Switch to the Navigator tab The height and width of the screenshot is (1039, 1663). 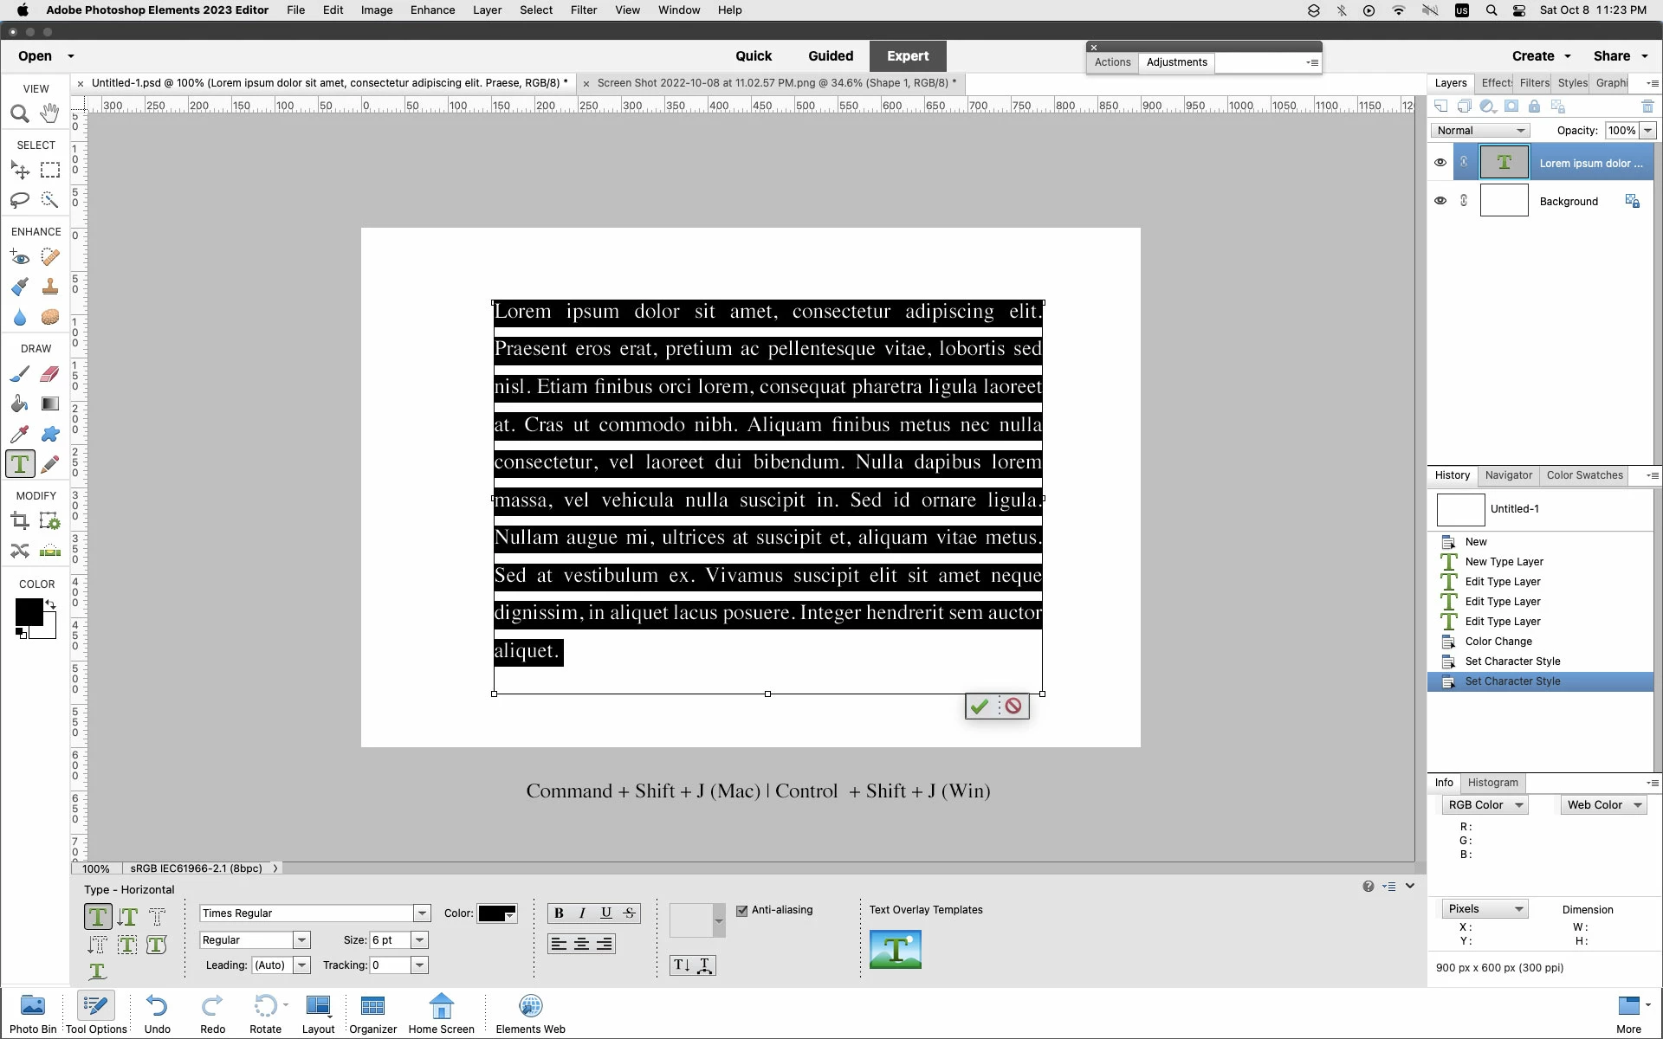pyautogui.click(x=1508, y=475)
